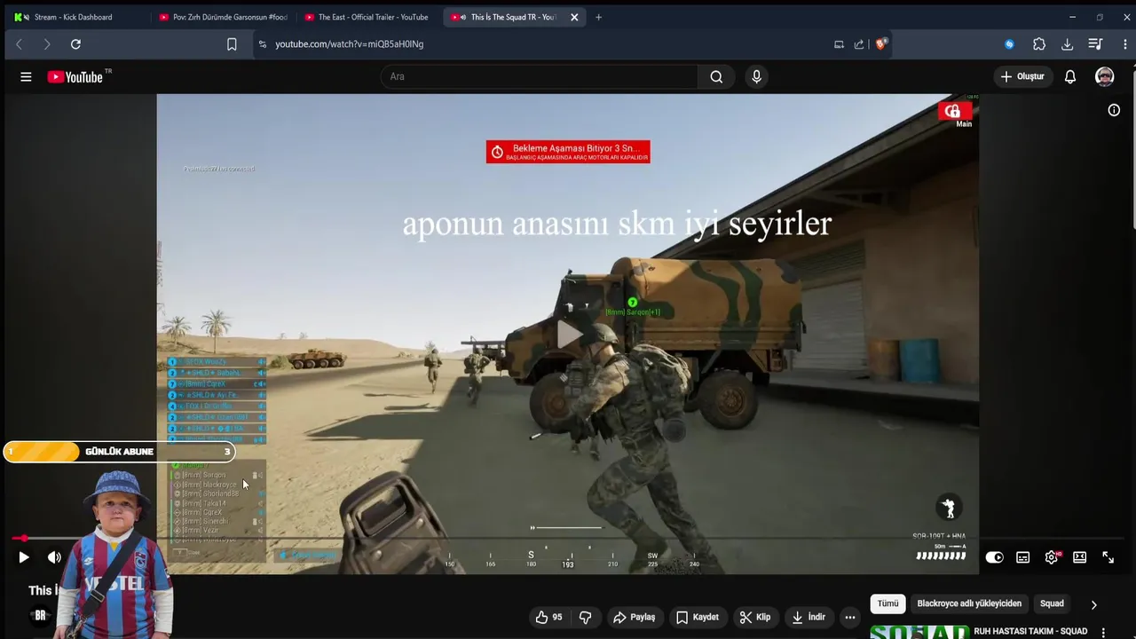
Task: Mute the video volume
Action: point(54,557)
